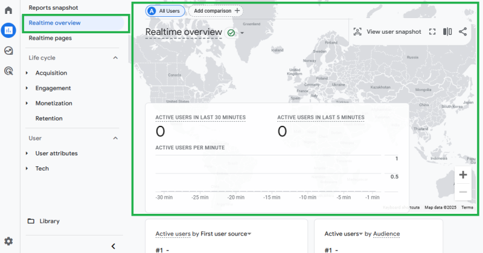Open the Advertising cursor-target icon
This screenshot has width=483, height=253.
tap(8, 71)
